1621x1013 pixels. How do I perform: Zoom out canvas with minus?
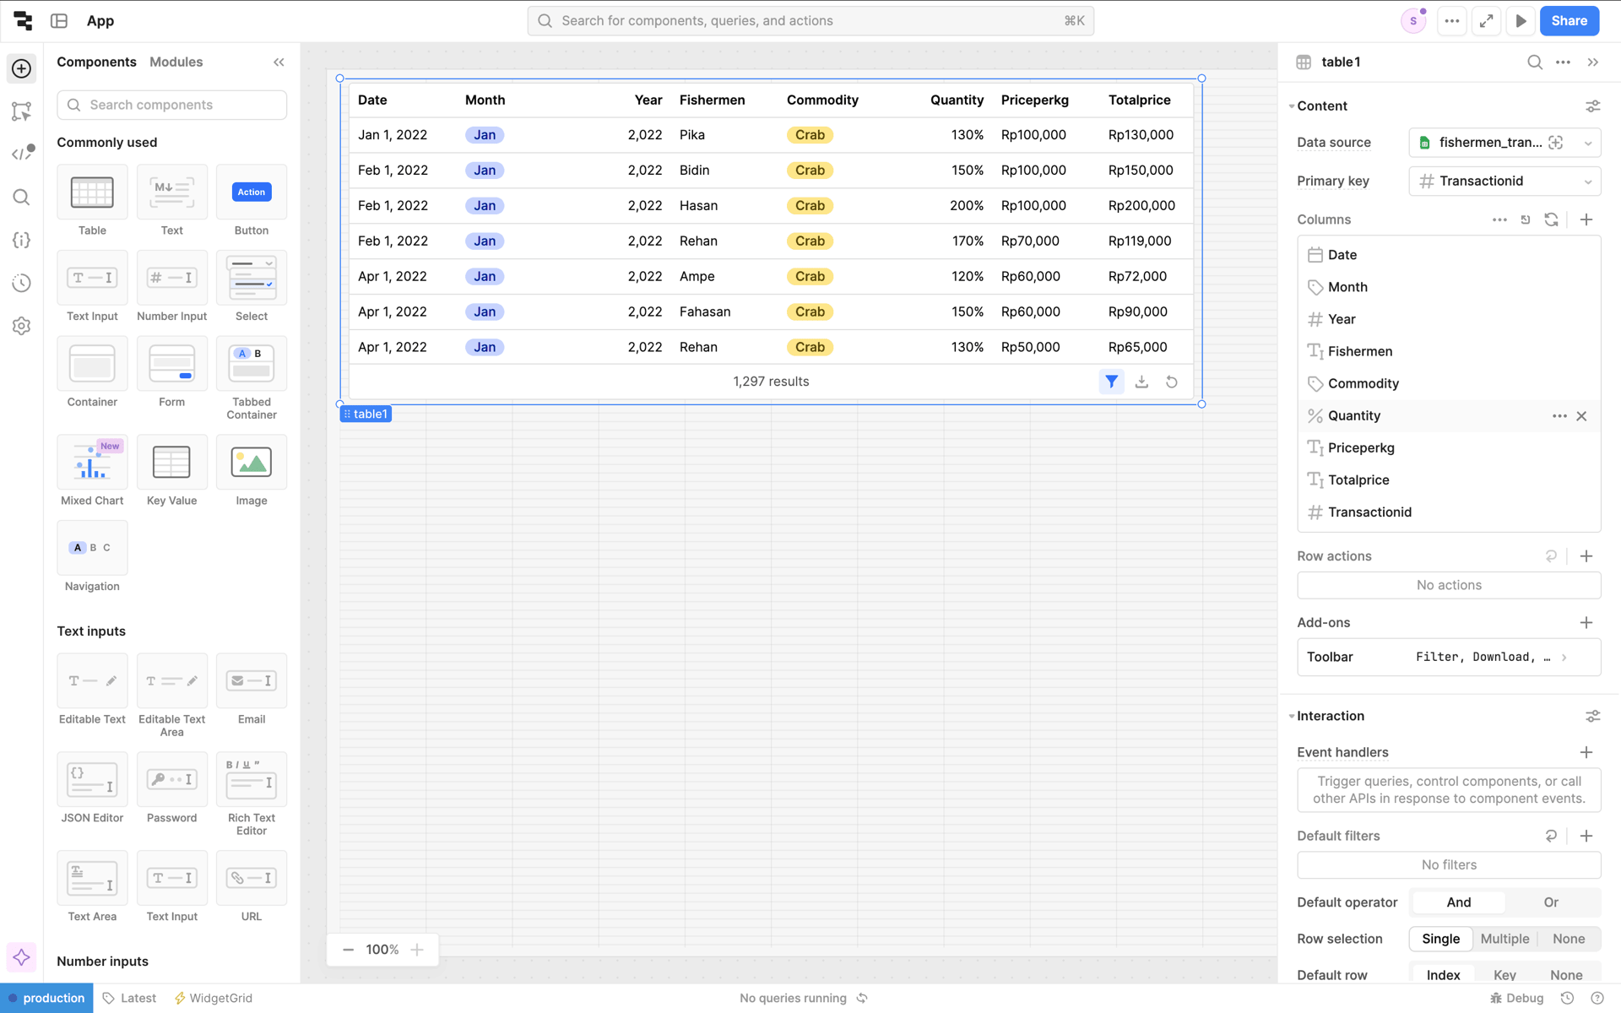tap(348, 950)
